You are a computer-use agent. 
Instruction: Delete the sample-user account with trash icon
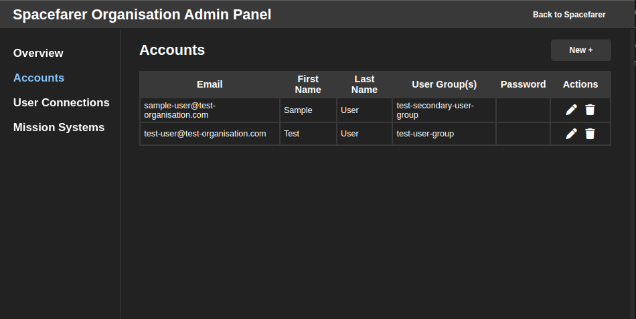tap(590, 110)
